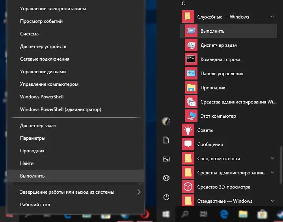Open Documents icon in Start sidebar

(x=166, y=140)
